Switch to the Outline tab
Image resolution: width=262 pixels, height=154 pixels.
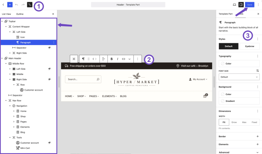20,14
